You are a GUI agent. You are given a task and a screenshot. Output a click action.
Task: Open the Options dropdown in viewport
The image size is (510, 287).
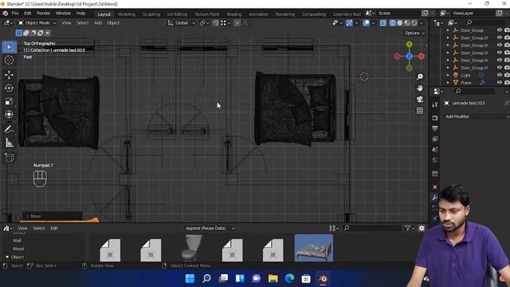point(414,33)
